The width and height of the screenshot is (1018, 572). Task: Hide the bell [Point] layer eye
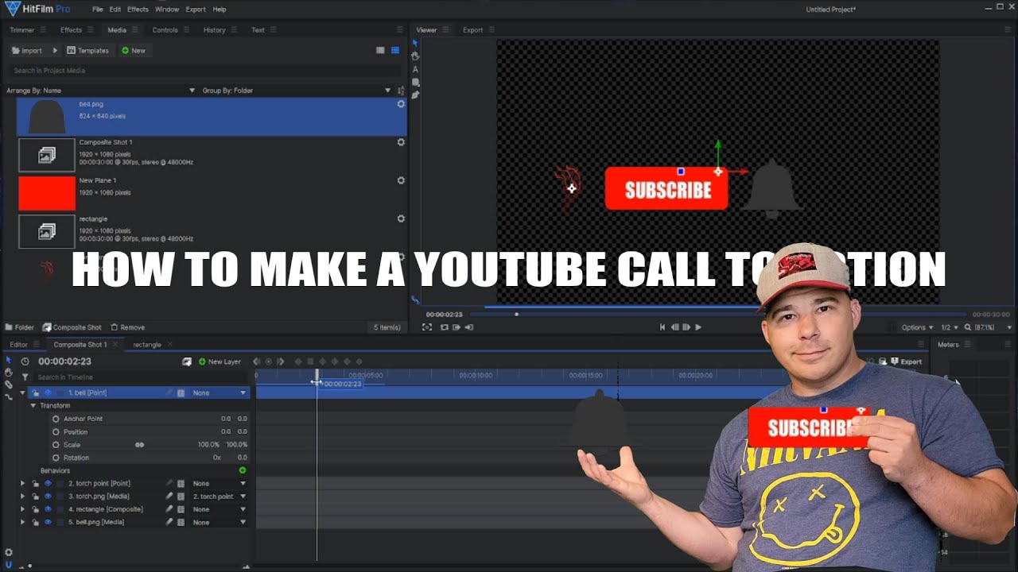point(47,392)
